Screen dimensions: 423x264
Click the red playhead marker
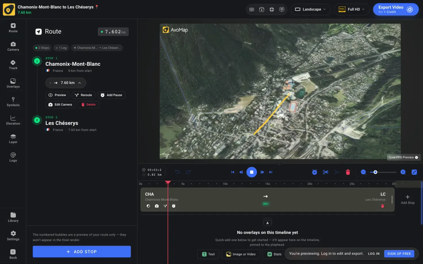pos(168,183)
